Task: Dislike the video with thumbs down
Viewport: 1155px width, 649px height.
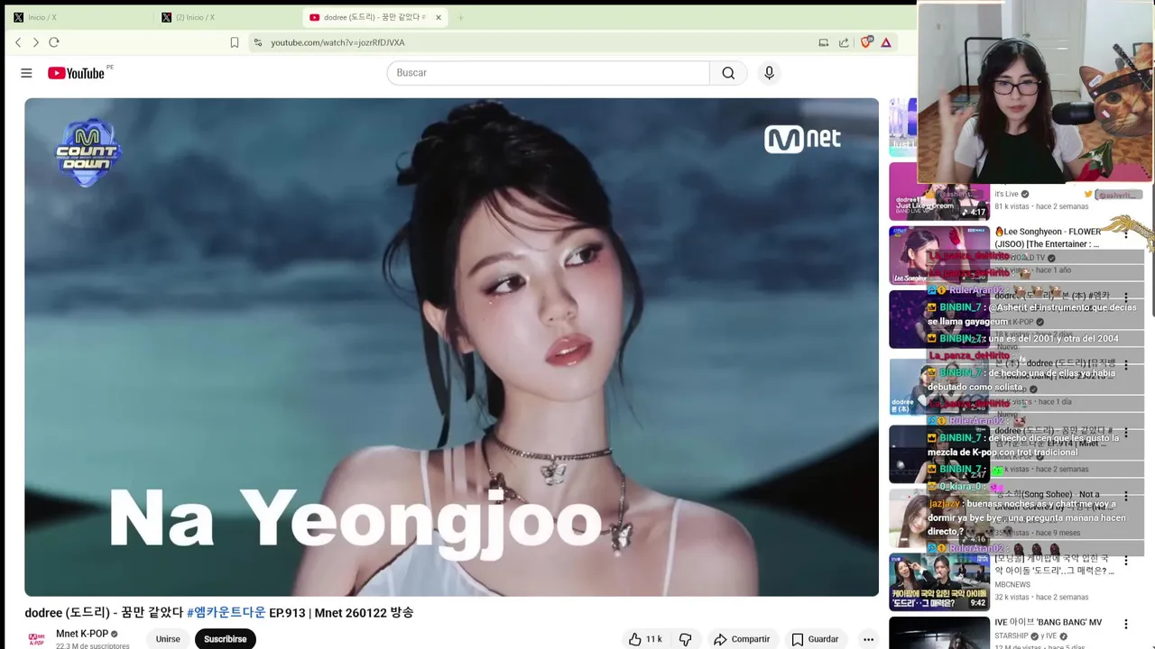Action: [686, 639]
